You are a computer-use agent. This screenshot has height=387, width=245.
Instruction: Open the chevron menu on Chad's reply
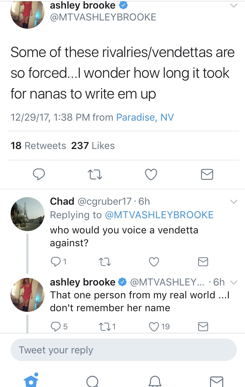(x=234, y=202)
